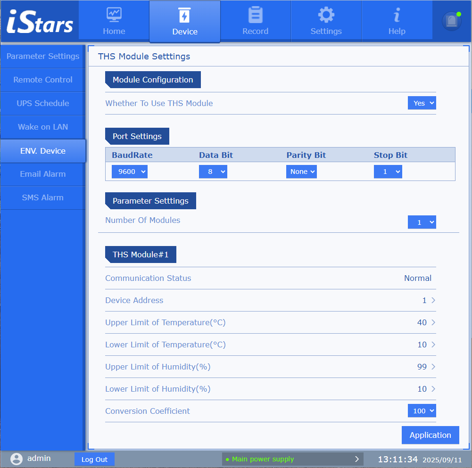472x468 pixels.
Task: Expand the Number Of Modules dropdown
Action: (422, 222)
